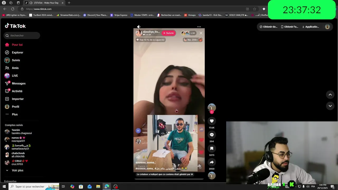Viewport: 338px width, 190px height.
Task: Open Windows Start menu
Action: click(4, 187)
